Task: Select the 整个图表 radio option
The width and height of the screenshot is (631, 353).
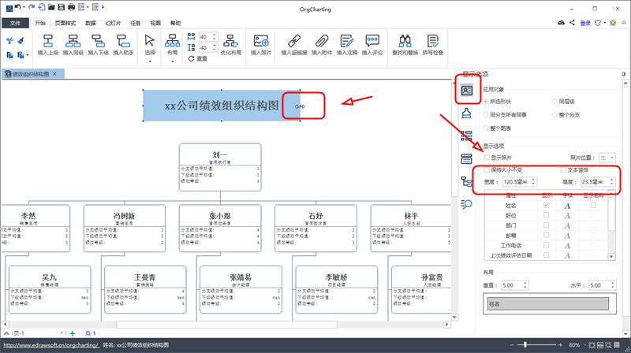Action: 487,128
